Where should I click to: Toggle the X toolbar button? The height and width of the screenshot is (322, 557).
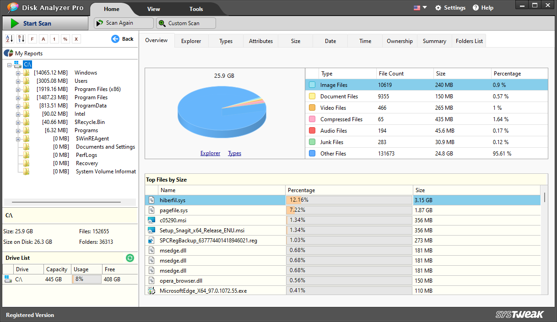[x=76, y=39]
